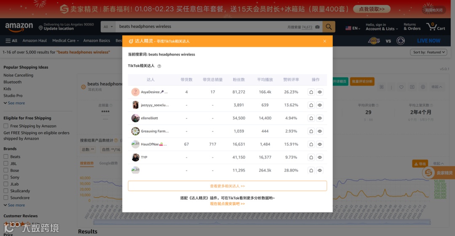The width and height of the screenshot is (455, 236).
Task: Open the ellenelliott profile avatar
Action: [x=135, y=118]
